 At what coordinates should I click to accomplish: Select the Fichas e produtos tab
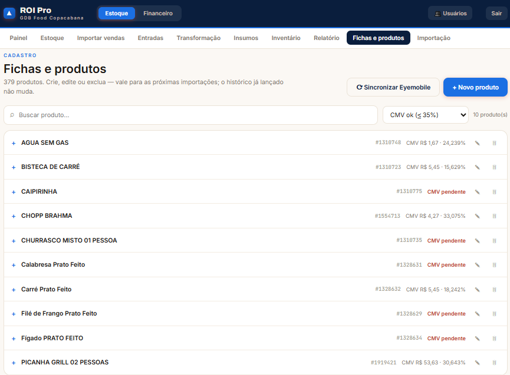coord(379,38)
